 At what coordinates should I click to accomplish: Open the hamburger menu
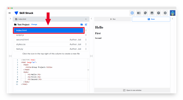pos(10,13)
